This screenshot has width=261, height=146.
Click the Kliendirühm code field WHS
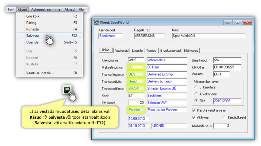click(136, 60)
